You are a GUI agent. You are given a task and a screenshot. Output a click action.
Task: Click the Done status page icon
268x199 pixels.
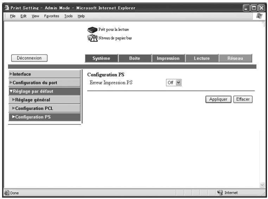click(x=7, y=193)
